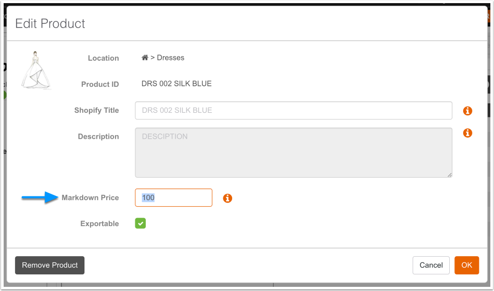Uncheck the Exportable checkbox
Viewport: 494px width, 291px height.
141,223
